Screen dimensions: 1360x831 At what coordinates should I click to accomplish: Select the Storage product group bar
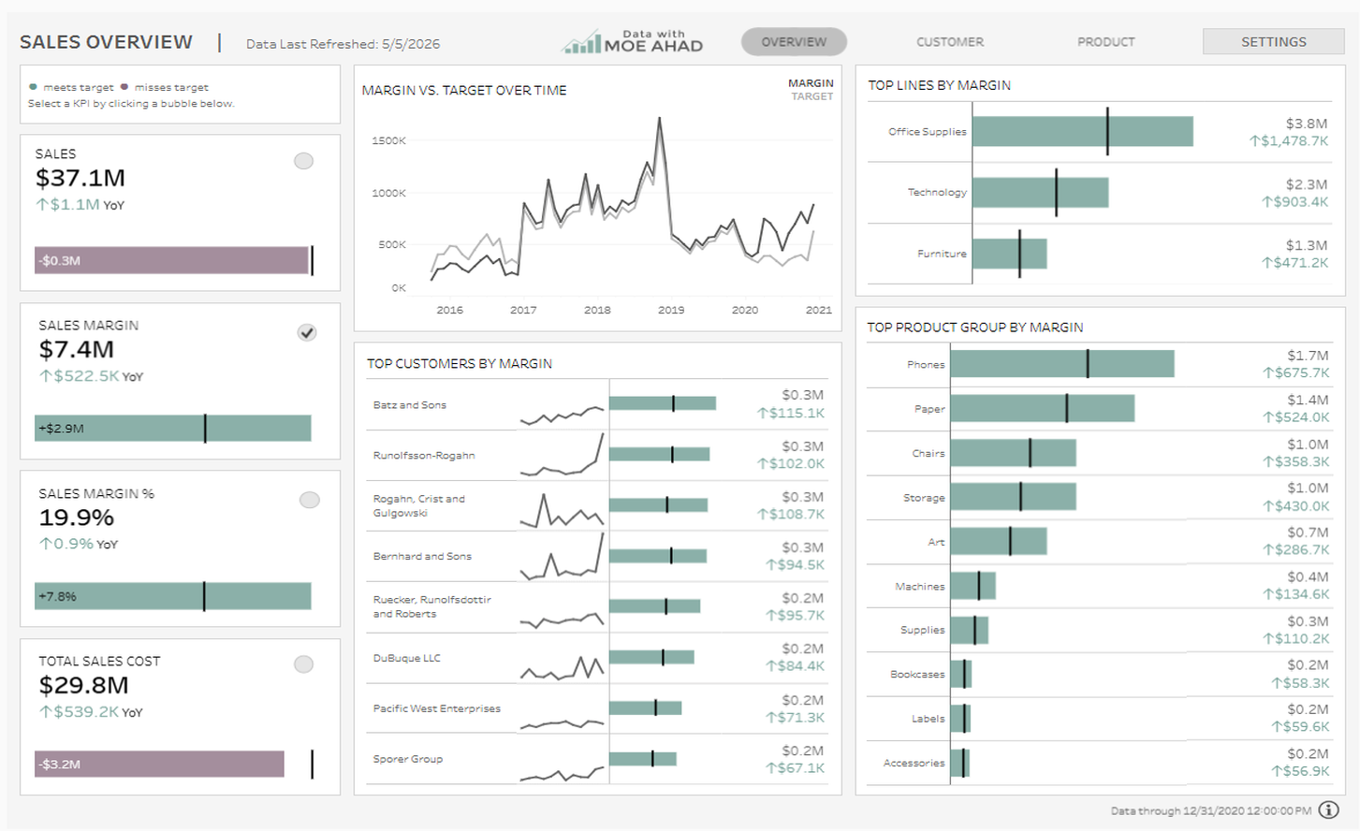click(x=1014, y=497)
